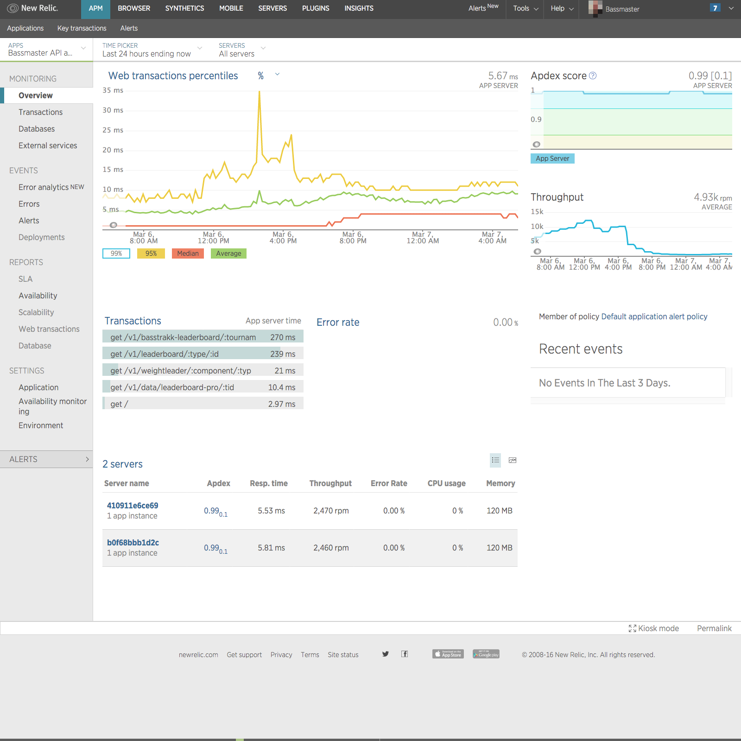The height and width of the screenshot is (741, 741).
Task: Click the New Relic logo
Action: click(x=32, y=8)
